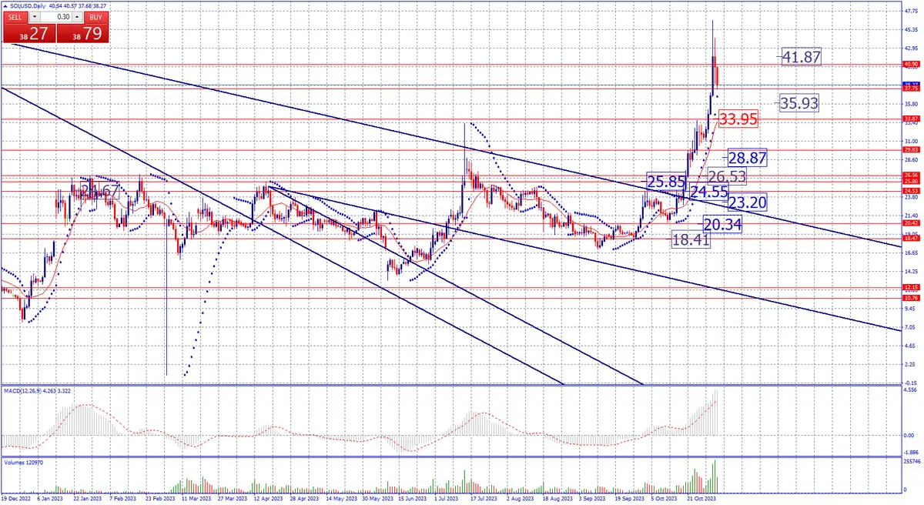Click the 19 Dec 2022 date axis label
924x505 pixels.
(15, 498)
